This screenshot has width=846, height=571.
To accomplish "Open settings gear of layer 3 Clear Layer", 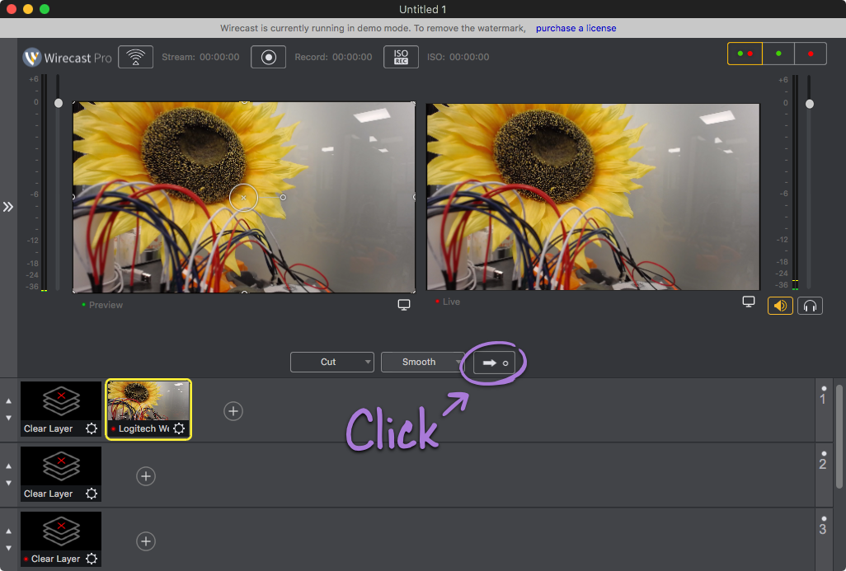I will coord(92,559).
